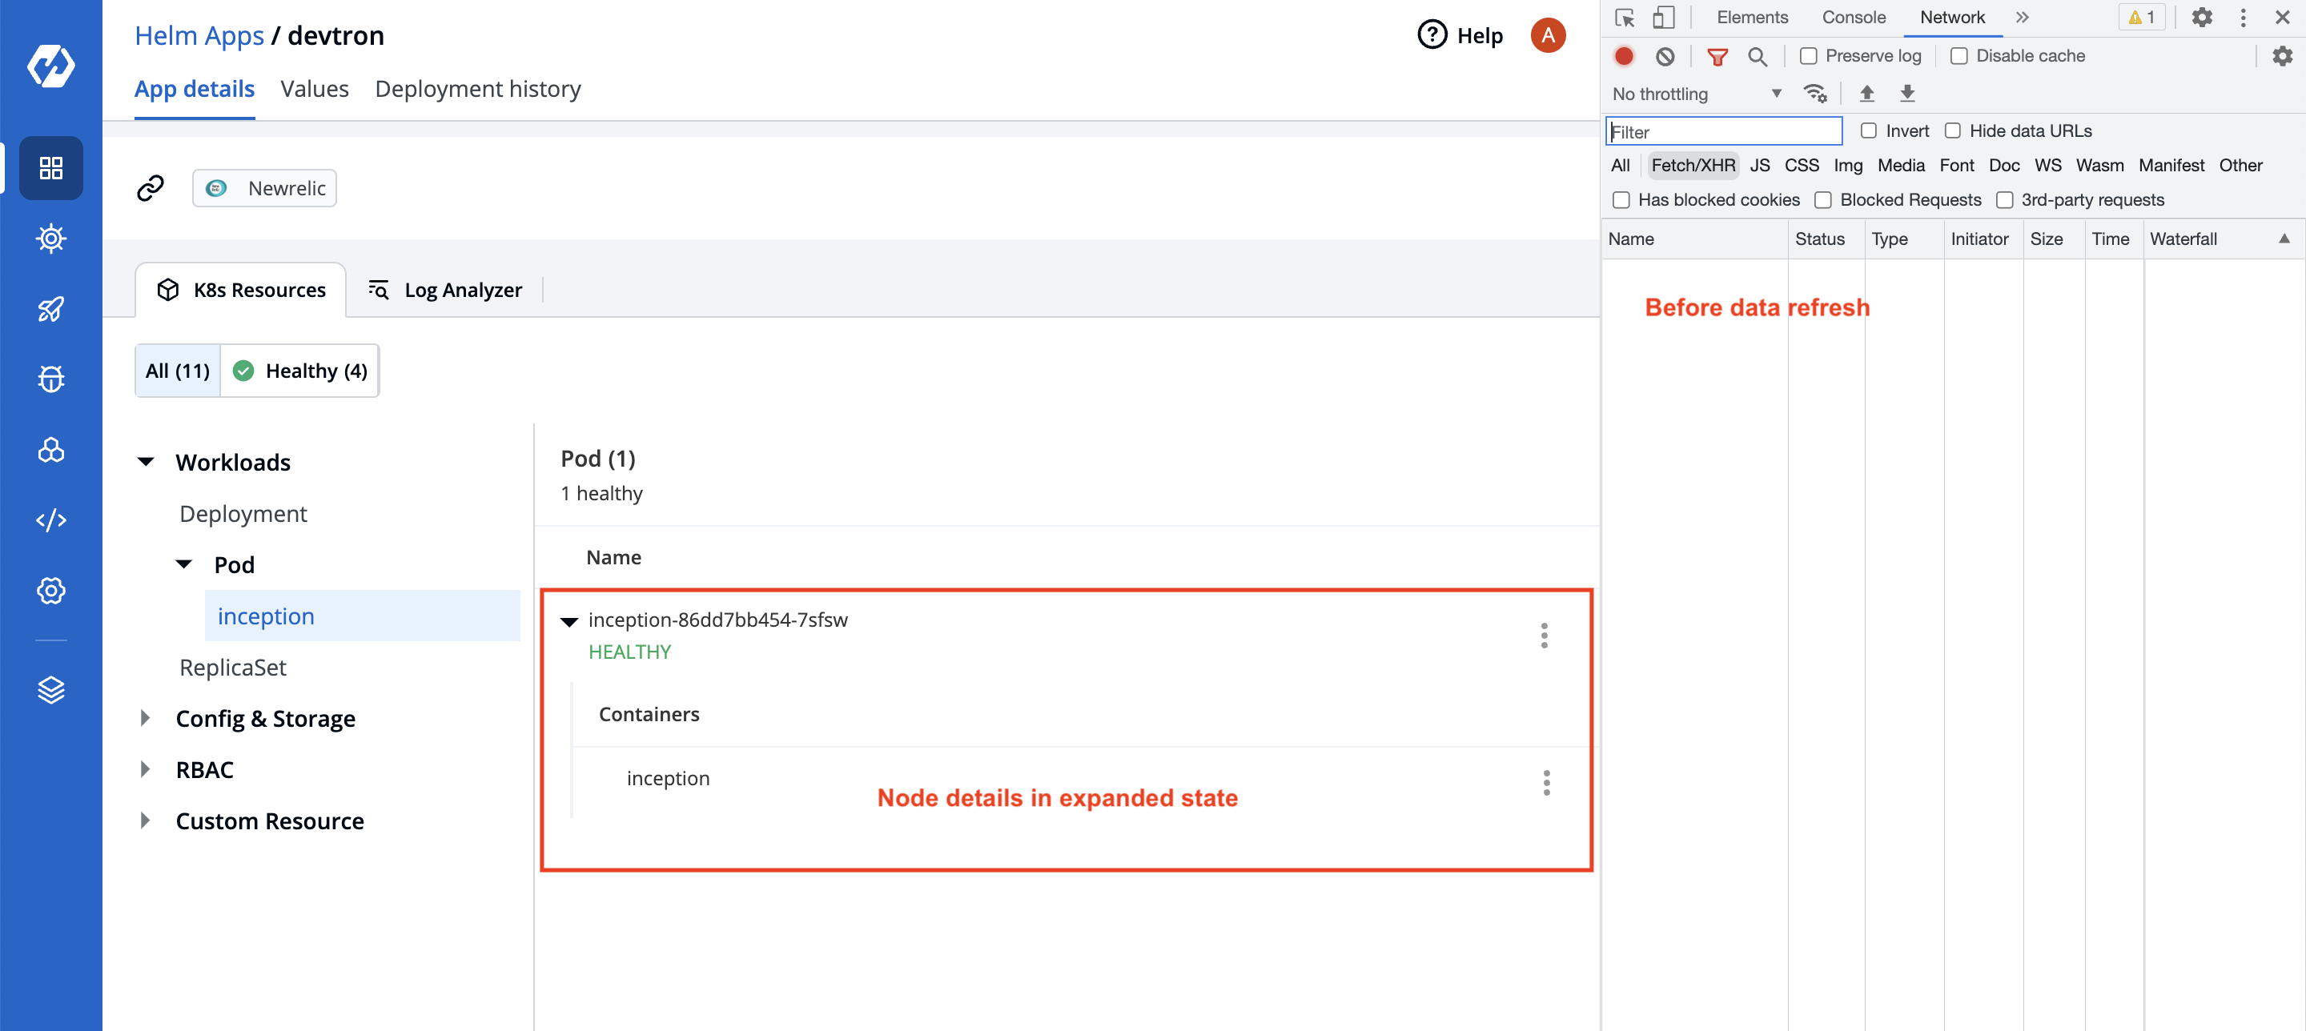
Task: Click the rocket/deploy icon in sidebar
Action: click(x=51, y=309)
